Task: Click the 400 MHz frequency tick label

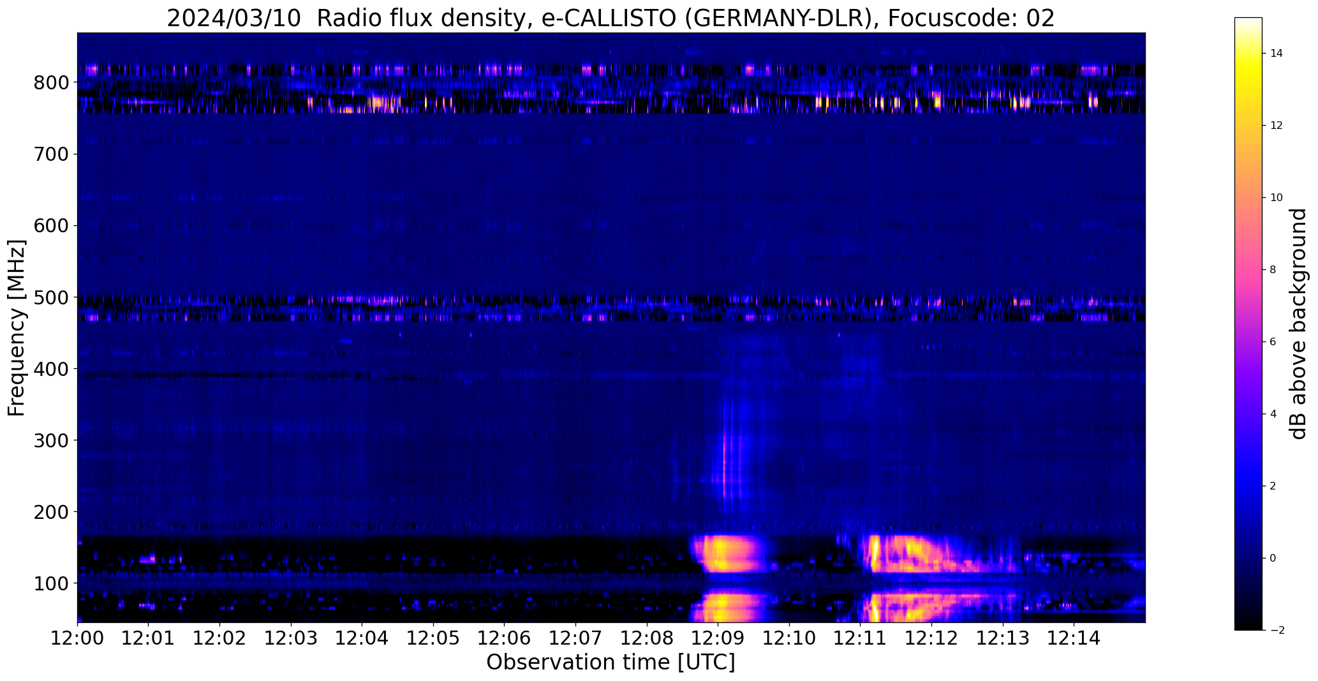Action: (50, 369)
